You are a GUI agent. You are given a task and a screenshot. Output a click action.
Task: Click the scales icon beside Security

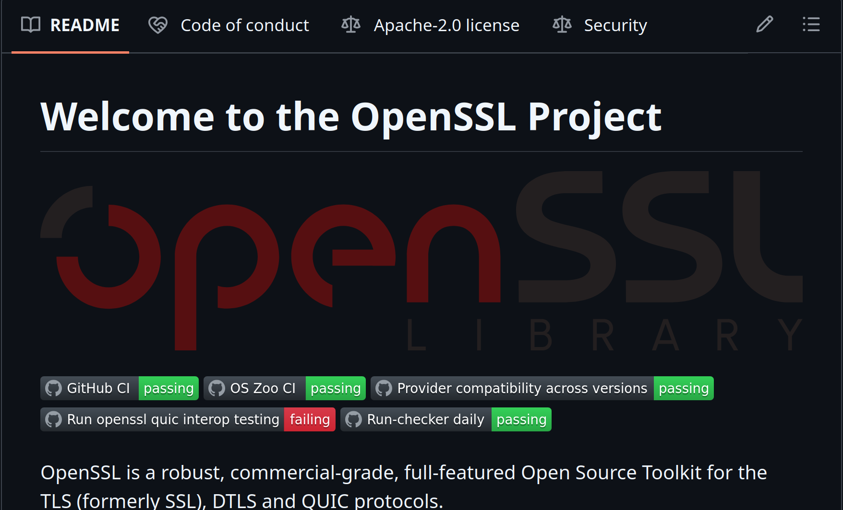pyautogui.click(x=562, y=24)
